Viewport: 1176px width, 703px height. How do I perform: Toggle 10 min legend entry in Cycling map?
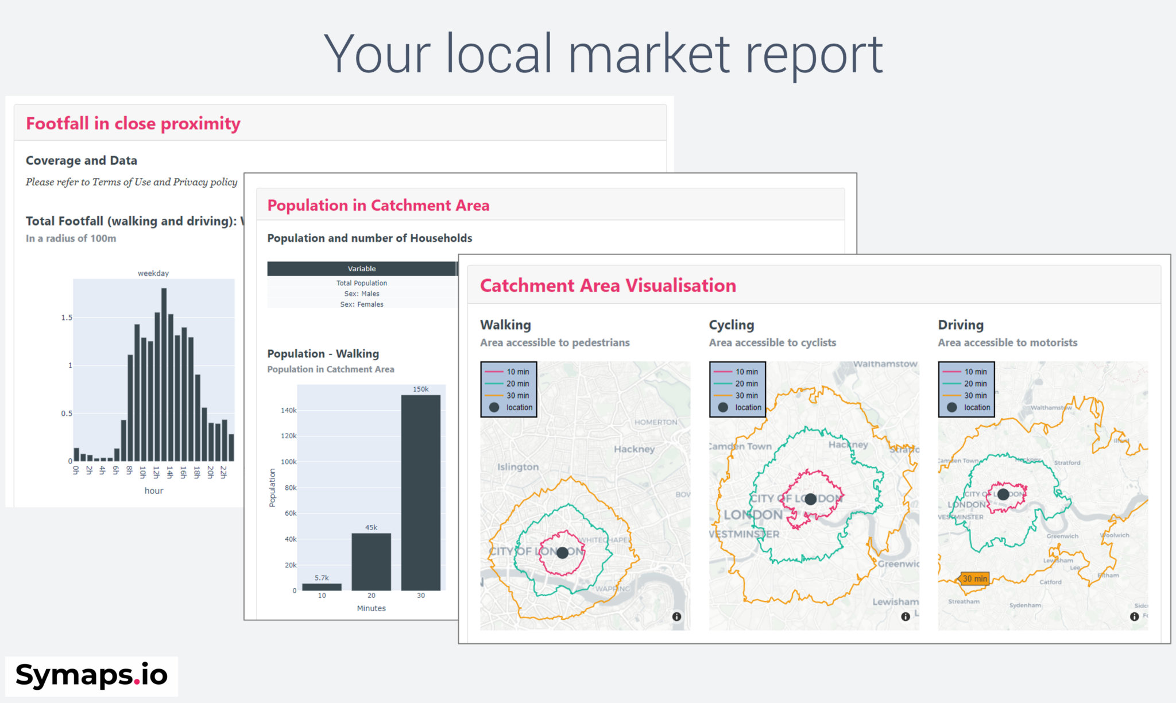(x=737, y=372)
